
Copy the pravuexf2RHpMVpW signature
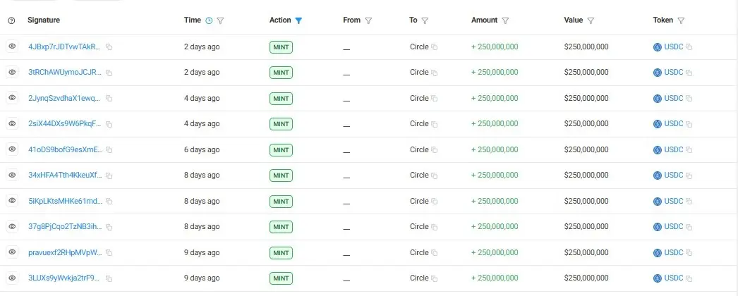[109, 252]
